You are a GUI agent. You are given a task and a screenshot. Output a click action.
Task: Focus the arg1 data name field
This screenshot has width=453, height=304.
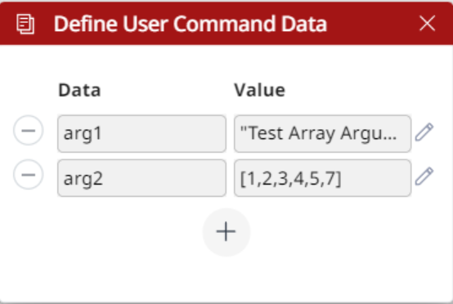(141, 134)
